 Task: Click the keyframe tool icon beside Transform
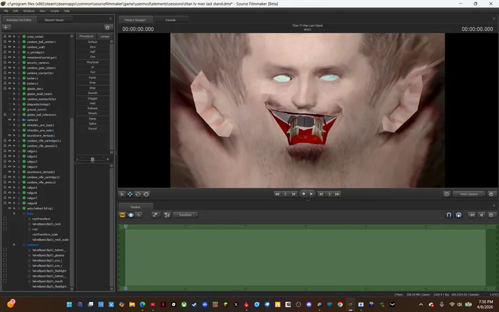[x=156, y=215]
